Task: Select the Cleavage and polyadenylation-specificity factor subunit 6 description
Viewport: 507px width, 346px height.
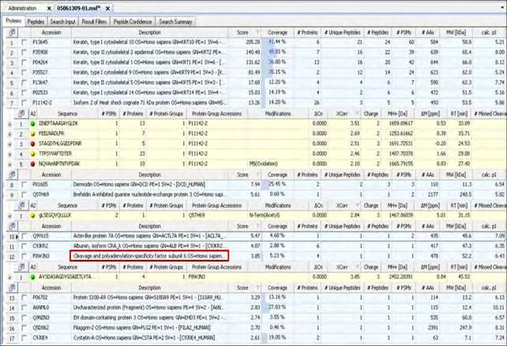Action: [x=149, y=256]
